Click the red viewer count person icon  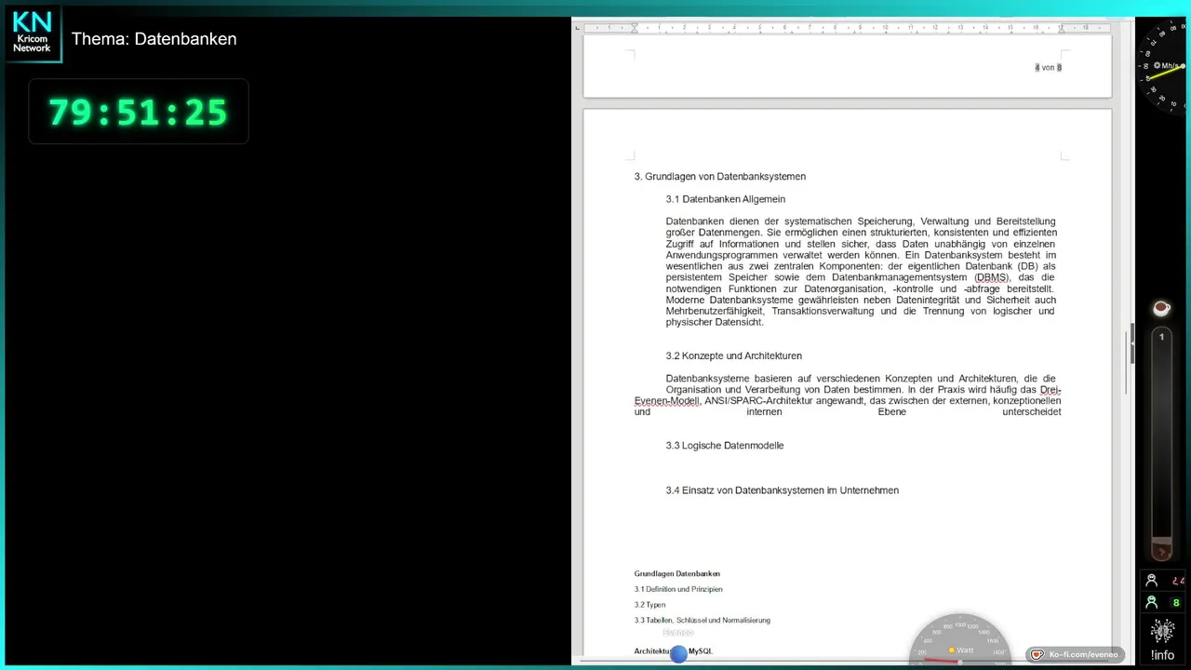pos(1152,581)
